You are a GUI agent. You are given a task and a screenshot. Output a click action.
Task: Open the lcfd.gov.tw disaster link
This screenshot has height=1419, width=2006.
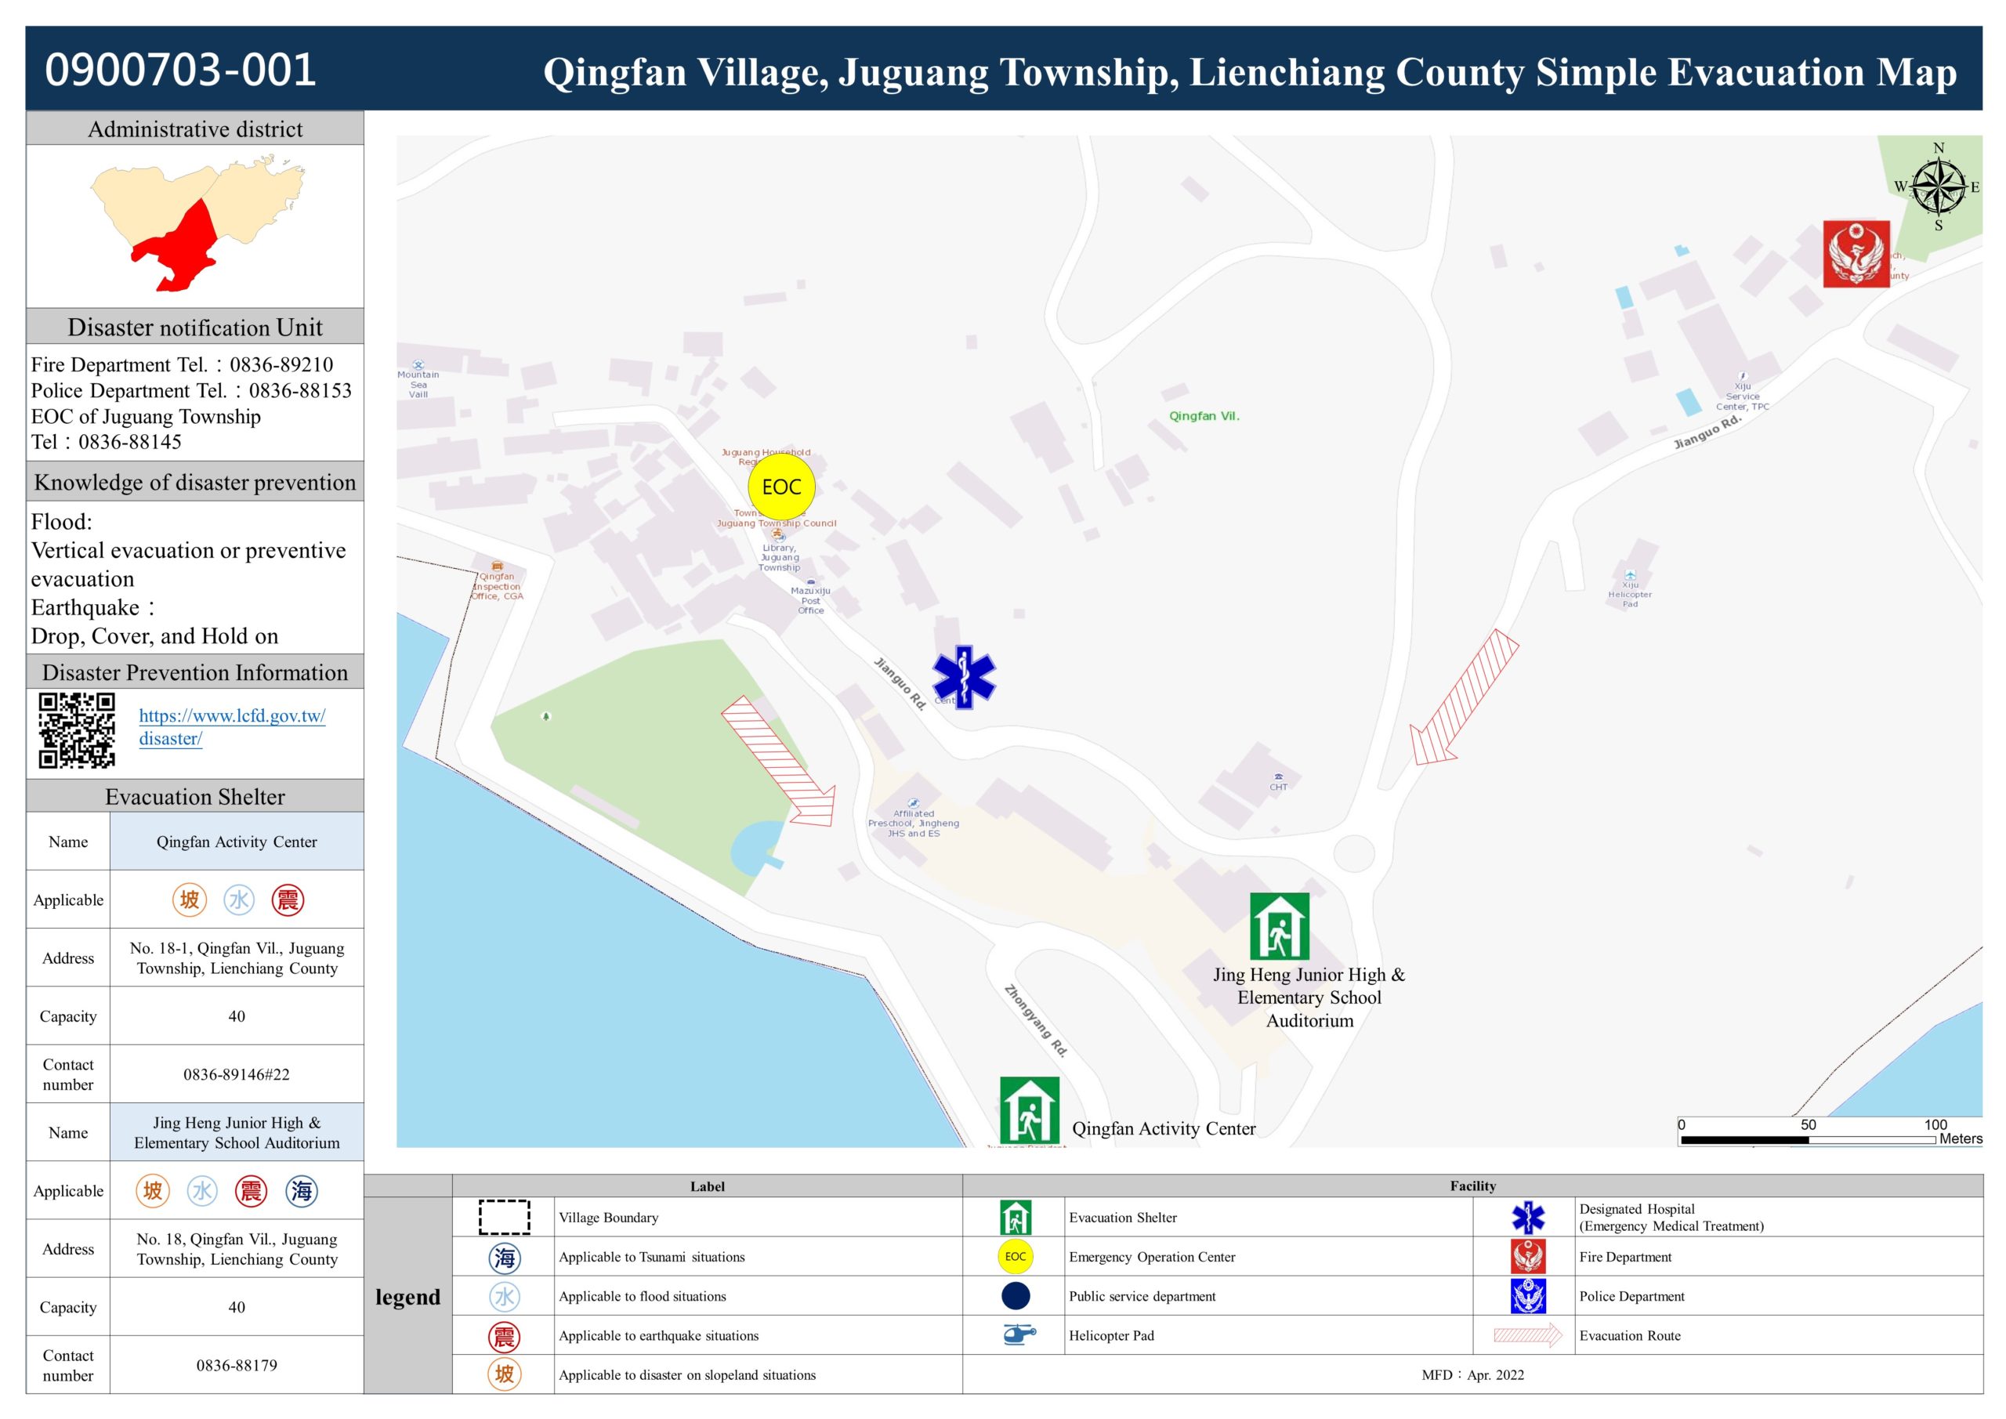click(x=231, y=715)
